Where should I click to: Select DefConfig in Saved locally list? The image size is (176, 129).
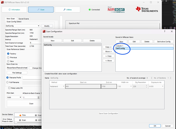[72, 45]
